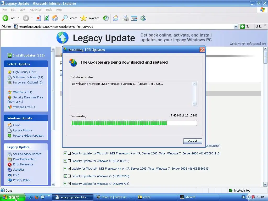This screenshot has width=268, height=201.
Task: Open the Favorites menu
Action: (x=36, y=10)
